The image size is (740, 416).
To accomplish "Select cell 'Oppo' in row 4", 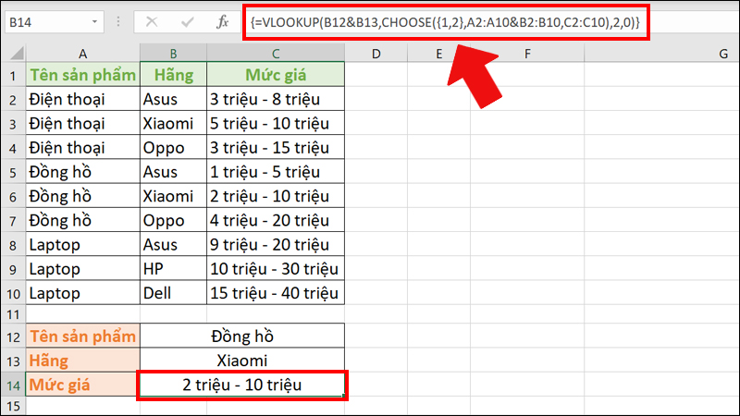I will [173, 148].
